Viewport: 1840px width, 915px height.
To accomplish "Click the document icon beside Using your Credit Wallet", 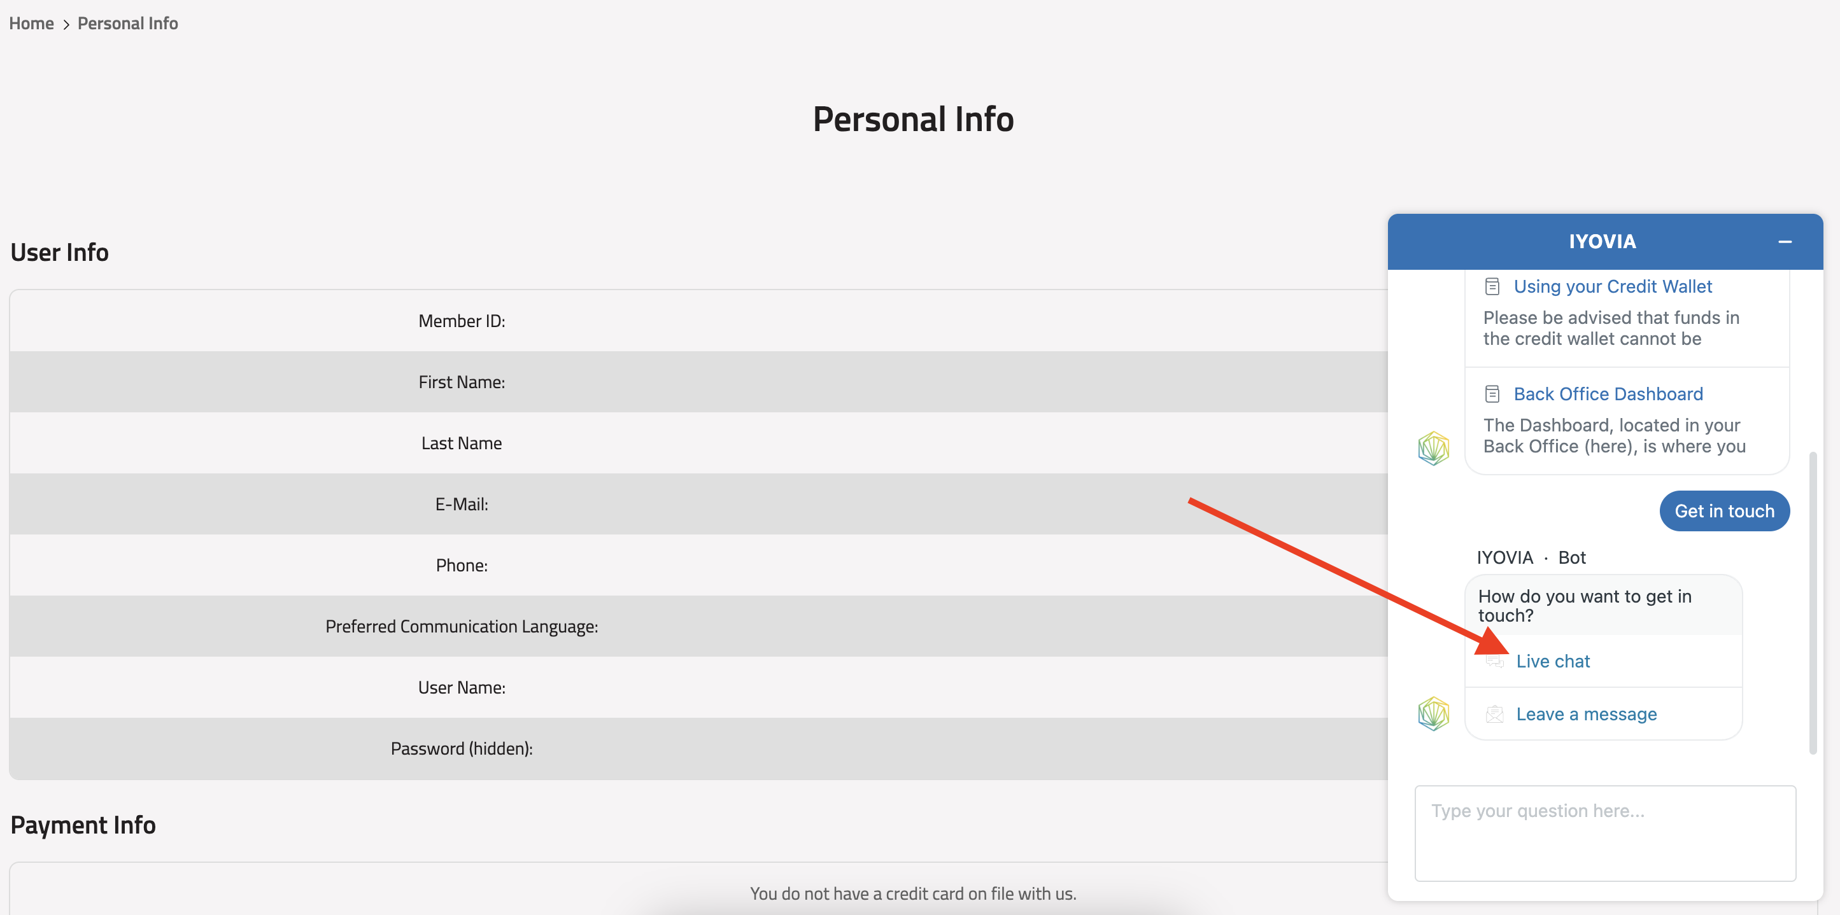I will click(1492, 287).
